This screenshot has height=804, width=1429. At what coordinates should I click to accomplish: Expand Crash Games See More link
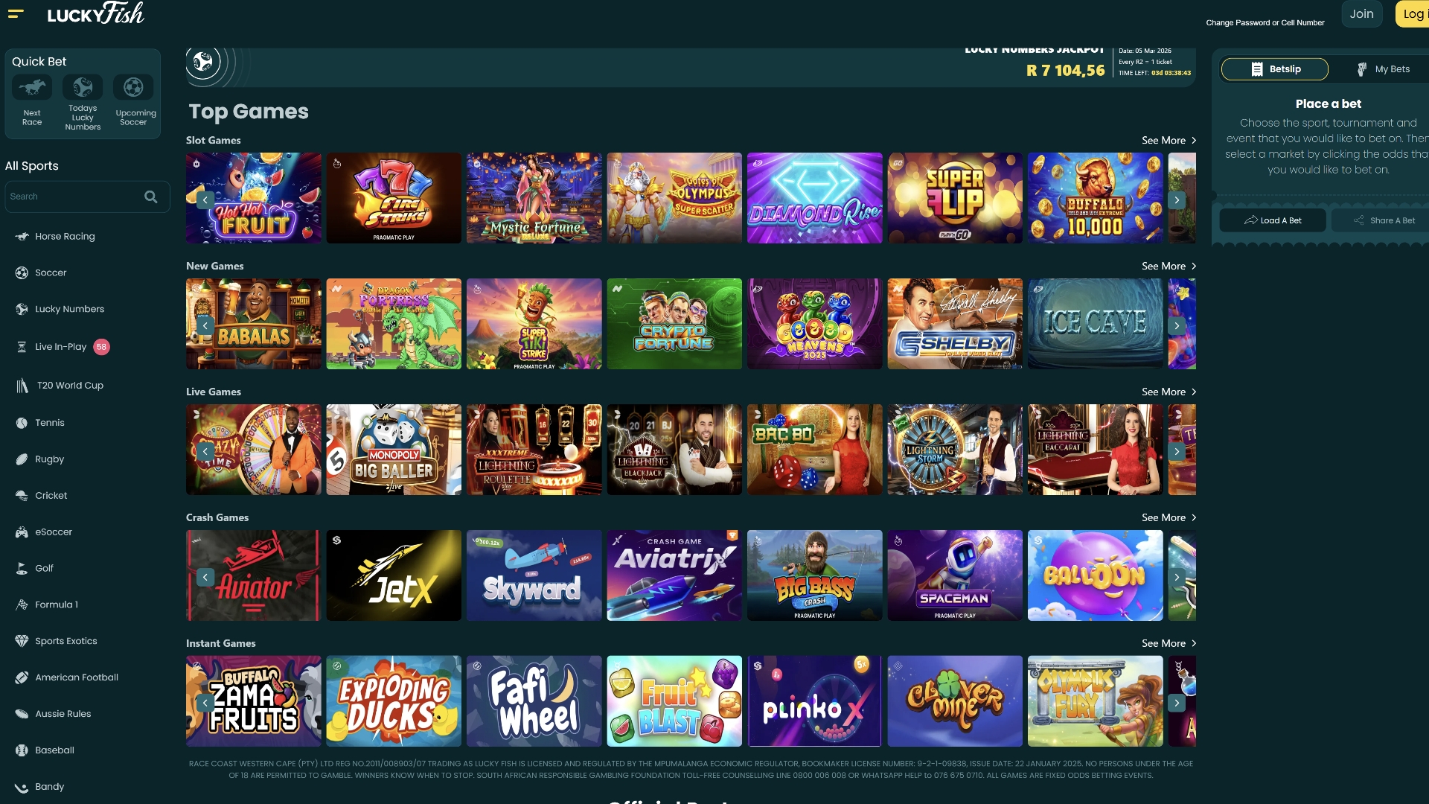pos(1169,517)
